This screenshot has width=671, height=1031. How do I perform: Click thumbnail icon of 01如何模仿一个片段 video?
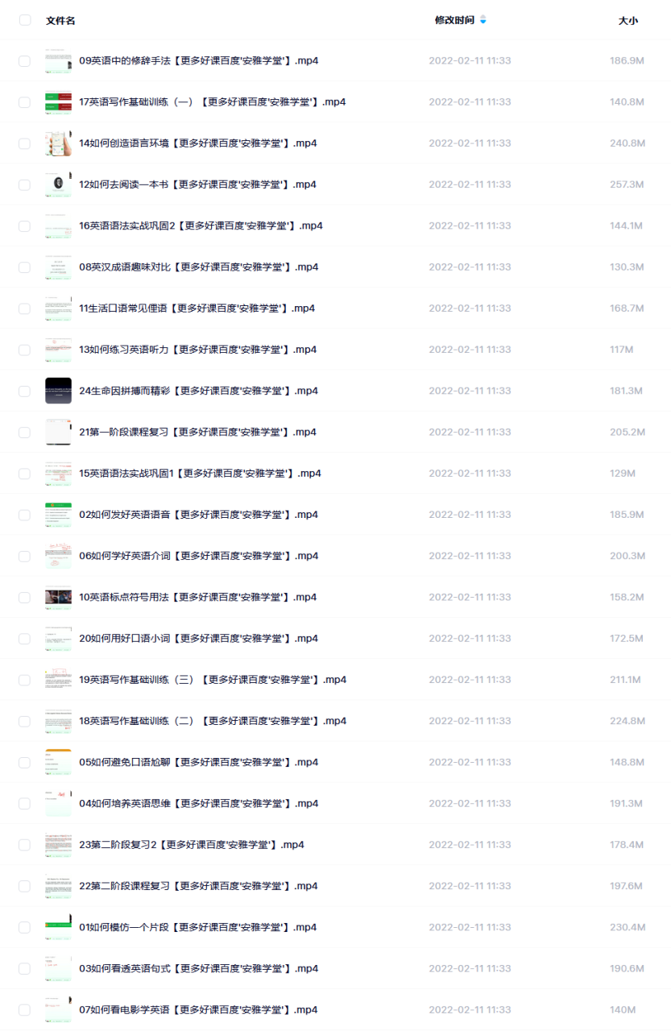[58, 927]
